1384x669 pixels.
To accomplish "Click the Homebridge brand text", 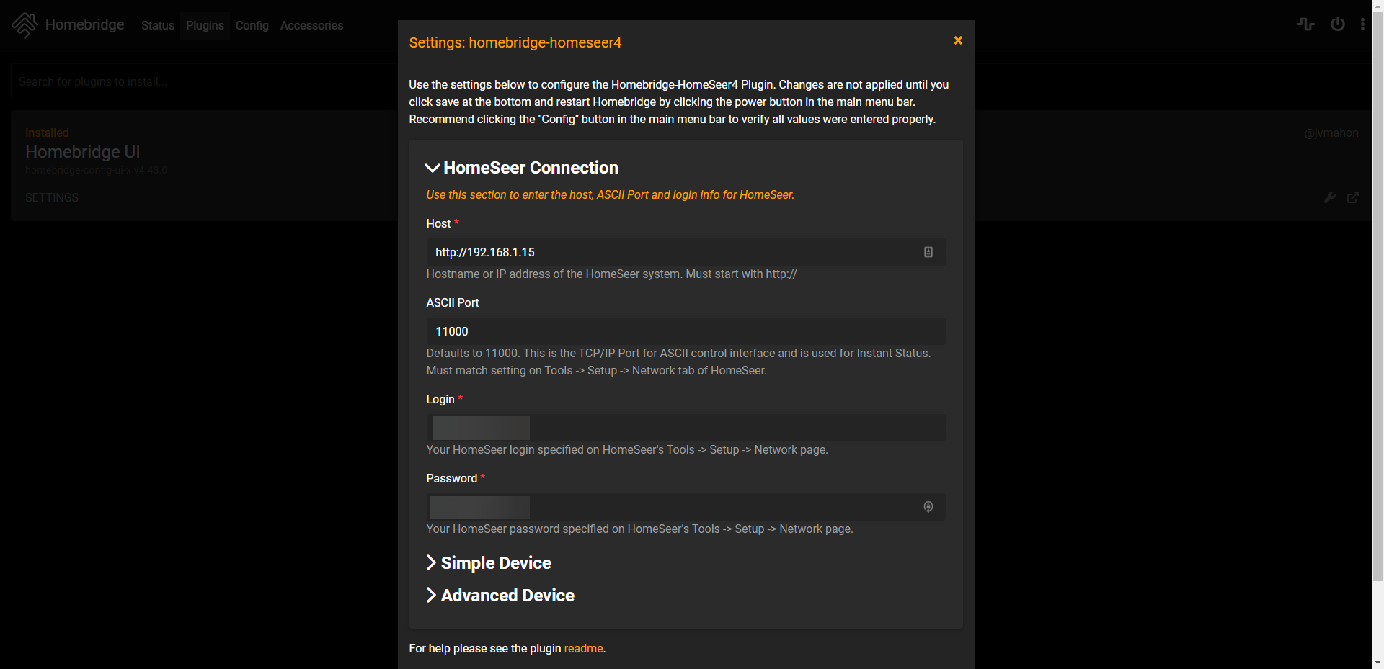I will 85,24.
